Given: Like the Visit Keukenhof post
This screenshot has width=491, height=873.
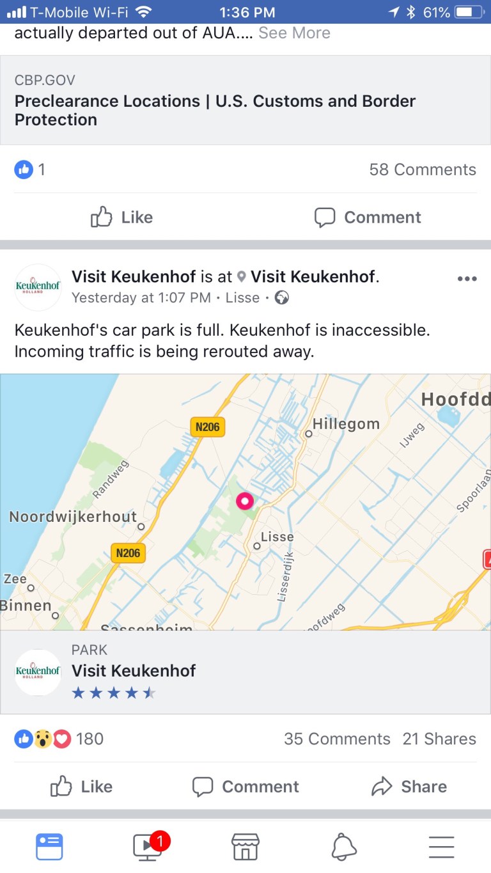Looking at the screenshot, I should pyautogui.click(x=81, y=786).
